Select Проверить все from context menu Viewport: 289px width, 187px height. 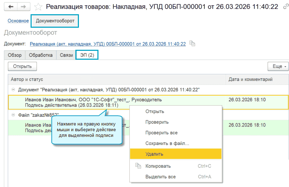pos(161,133)
